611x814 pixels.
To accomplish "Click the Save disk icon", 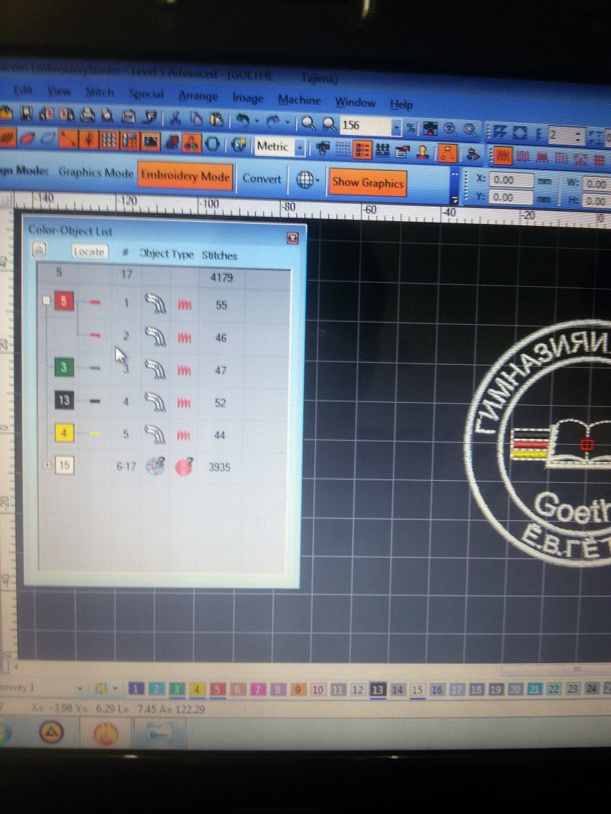I will pyautogui.click(x=26, y=113).
